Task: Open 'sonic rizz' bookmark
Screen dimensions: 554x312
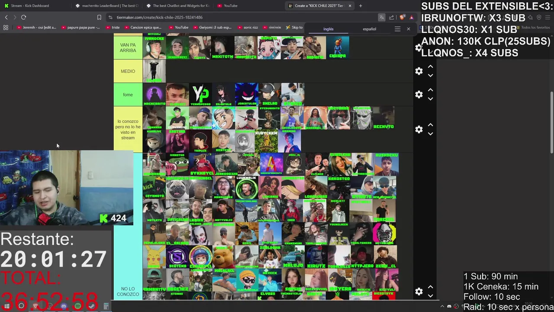Action: 248,27
